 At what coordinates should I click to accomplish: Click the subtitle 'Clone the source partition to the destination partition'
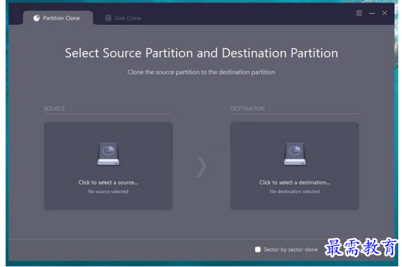201,72
